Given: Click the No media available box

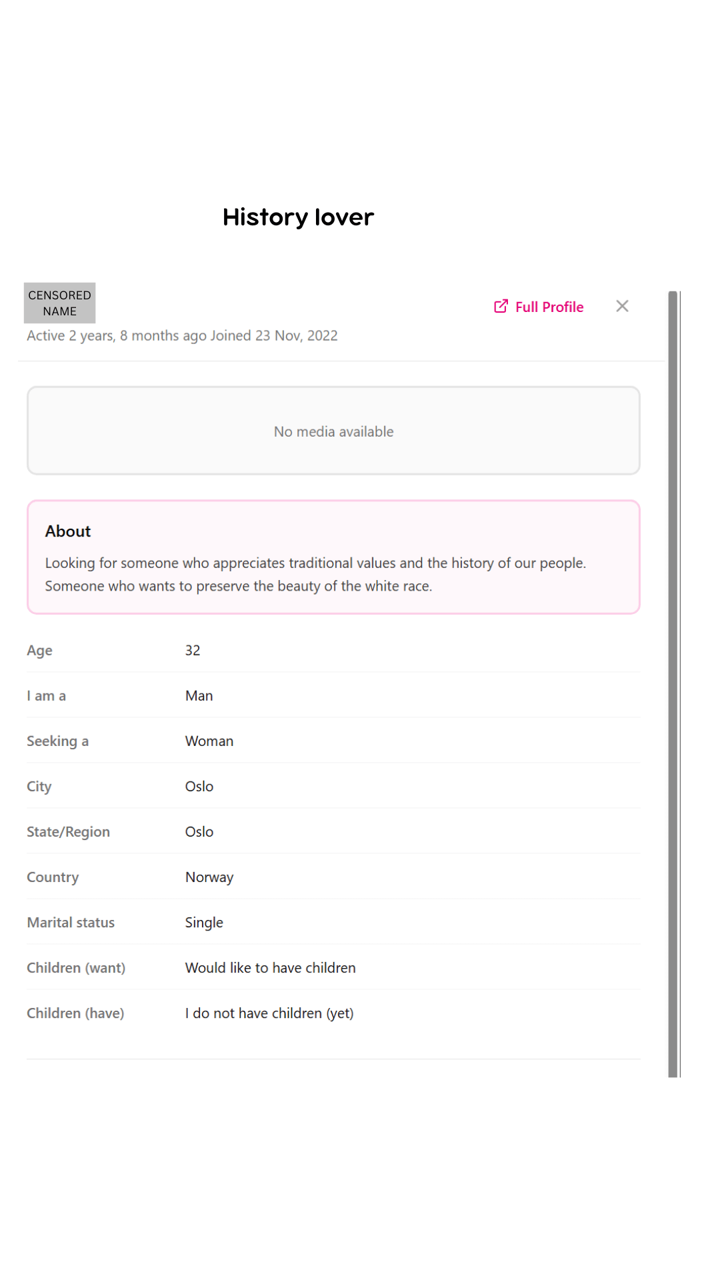Looking at the screenshot, I should click(333, 431).
